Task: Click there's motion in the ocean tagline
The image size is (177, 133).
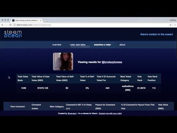Action: click(x=157, y=34)
